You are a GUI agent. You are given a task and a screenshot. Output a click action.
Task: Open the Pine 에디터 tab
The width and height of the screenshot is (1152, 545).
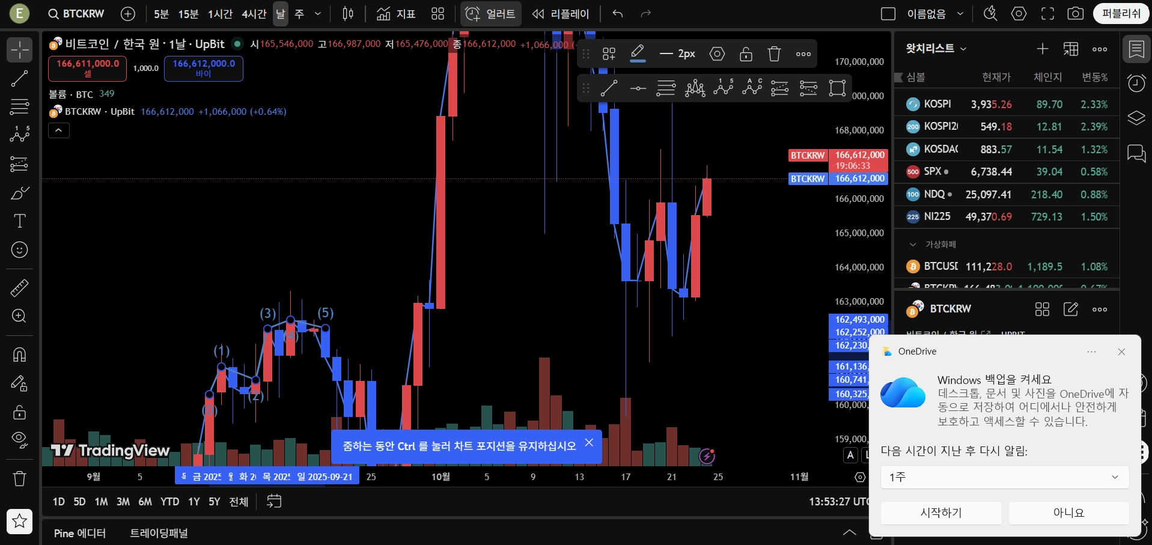[x=80, y=533]
